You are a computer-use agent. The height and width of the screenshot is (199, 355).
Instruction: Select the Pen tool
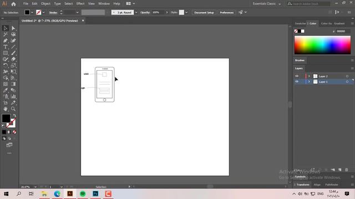tap(6, 40)
